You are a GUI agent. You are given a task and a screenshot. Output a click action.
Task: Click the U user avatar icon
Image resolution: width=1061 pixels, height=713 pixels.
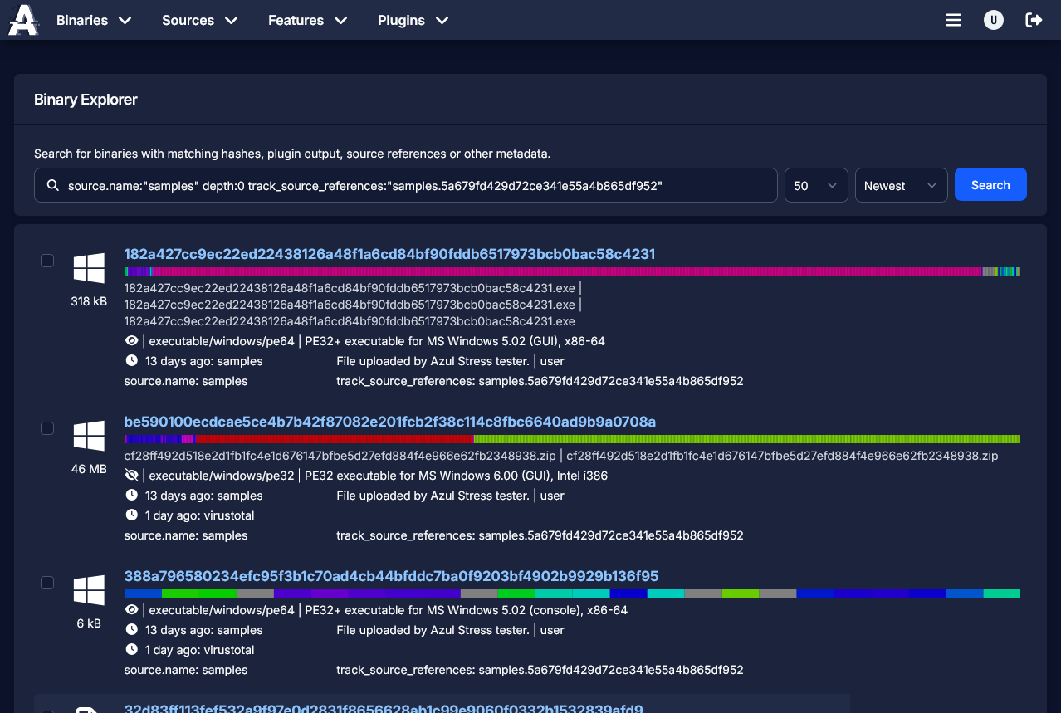(x=994, y=19)
